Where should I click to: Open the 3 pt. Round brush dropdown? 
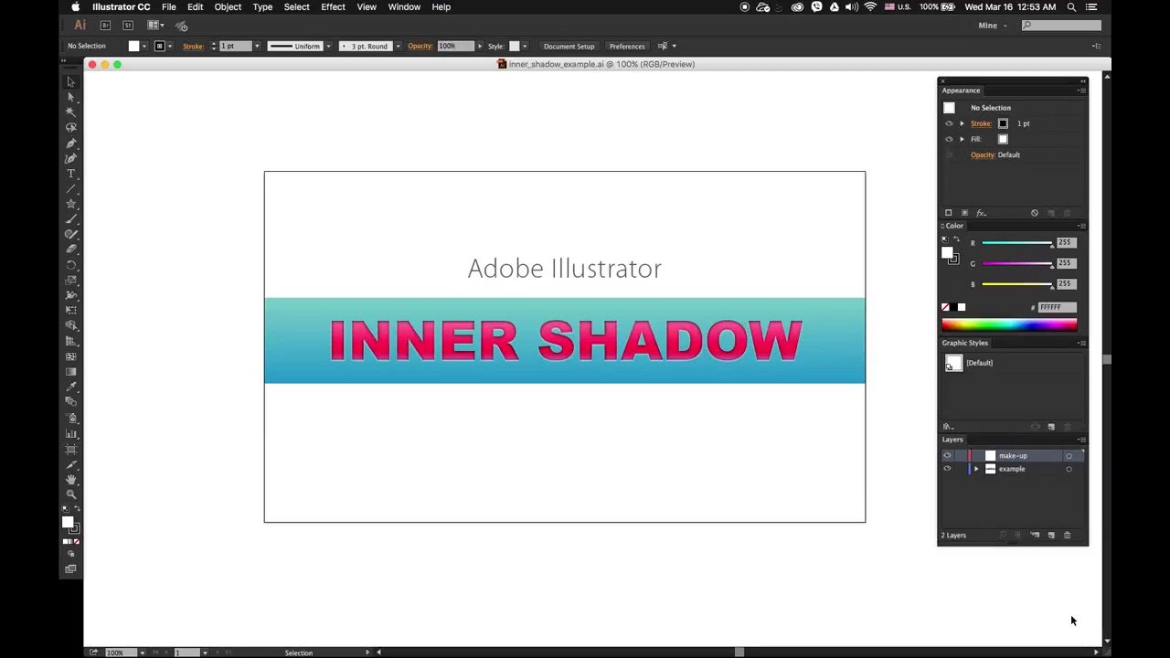[x=398, y=46]
